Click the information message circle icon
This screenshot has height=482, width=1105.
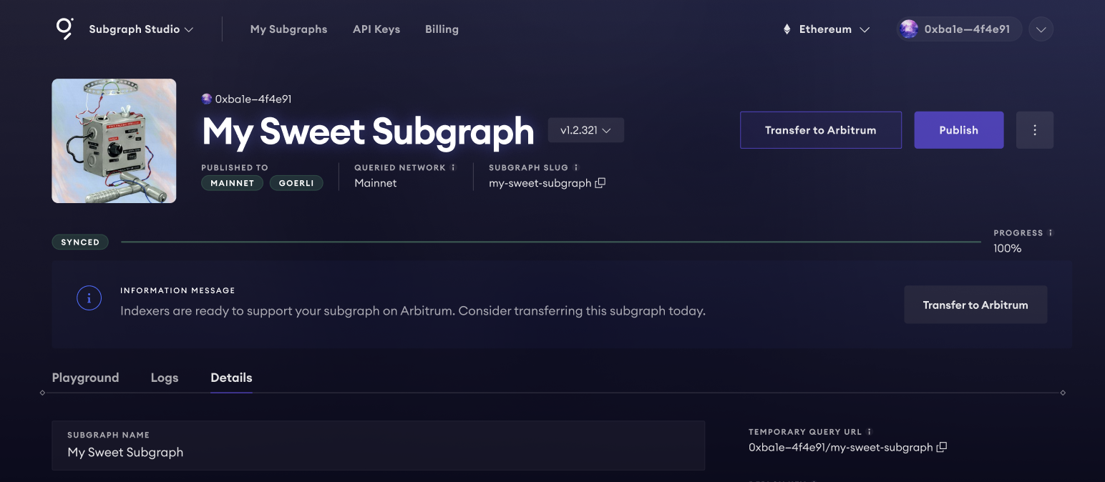tap(89, 298)
